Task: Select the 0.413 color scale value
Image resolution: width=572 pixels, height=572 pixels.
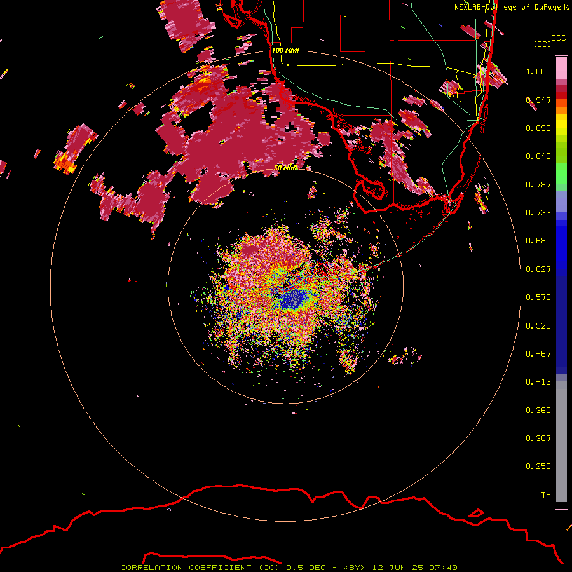Action: 538,382
